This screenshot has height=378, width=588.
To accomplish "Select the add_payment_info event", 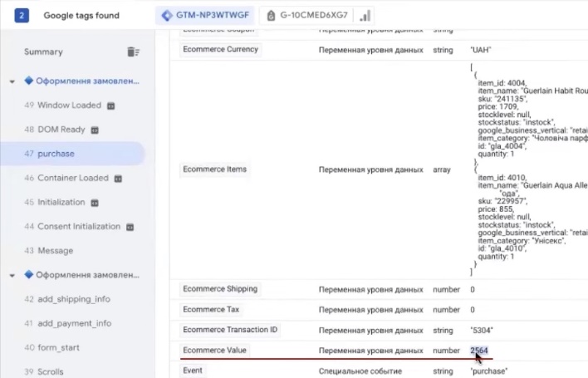I will (x=73, y=323).
